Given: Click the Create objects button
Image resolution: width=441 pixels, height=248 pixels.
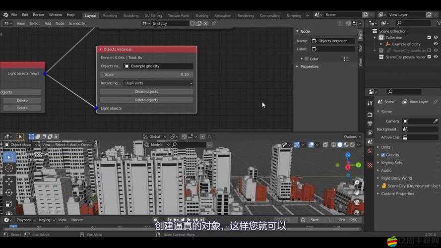Looking at the screenshot, I should point(146,92).
